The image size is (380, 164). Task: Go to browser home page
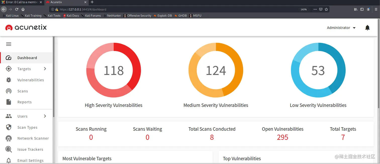(x=23, y=9)
